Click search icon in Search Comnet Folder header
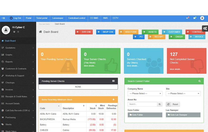The image size is (208, 132). (199, 81)
